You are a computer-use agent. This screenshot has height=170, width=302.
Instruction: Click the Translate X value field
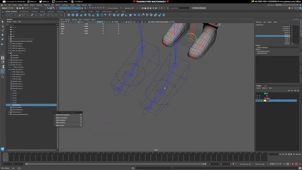(x=295, y=26)
